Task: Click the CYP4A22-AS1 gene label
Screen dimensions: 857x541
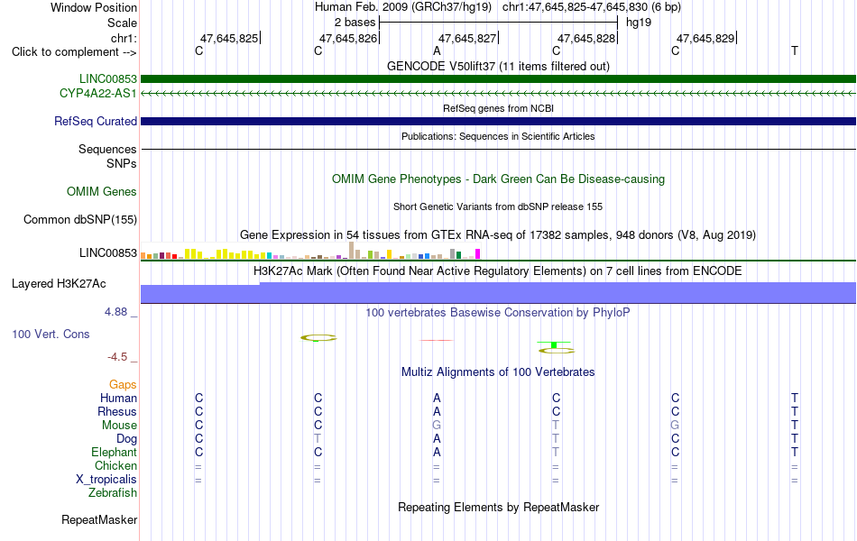Action: [x=98, y=93]
